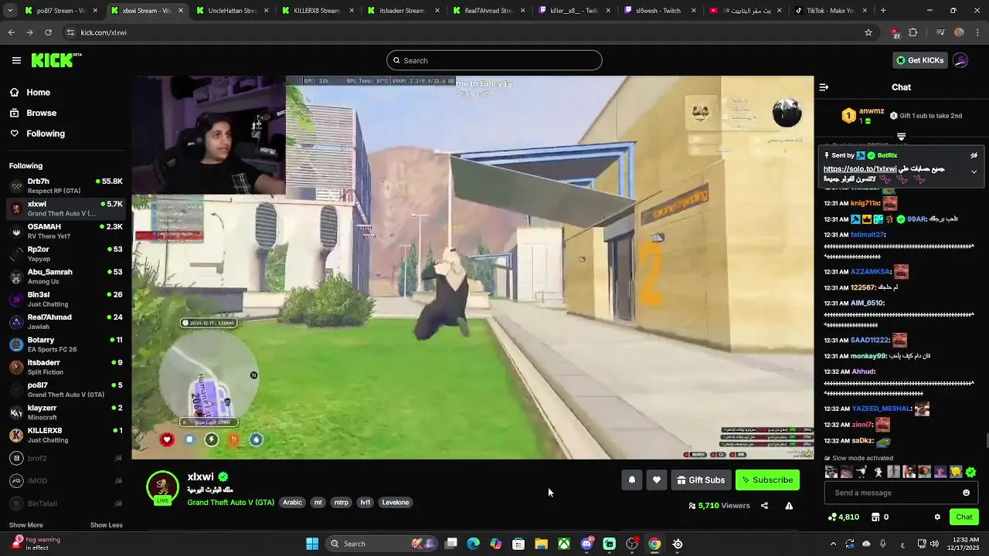Go back in browser

pos(11,32)
